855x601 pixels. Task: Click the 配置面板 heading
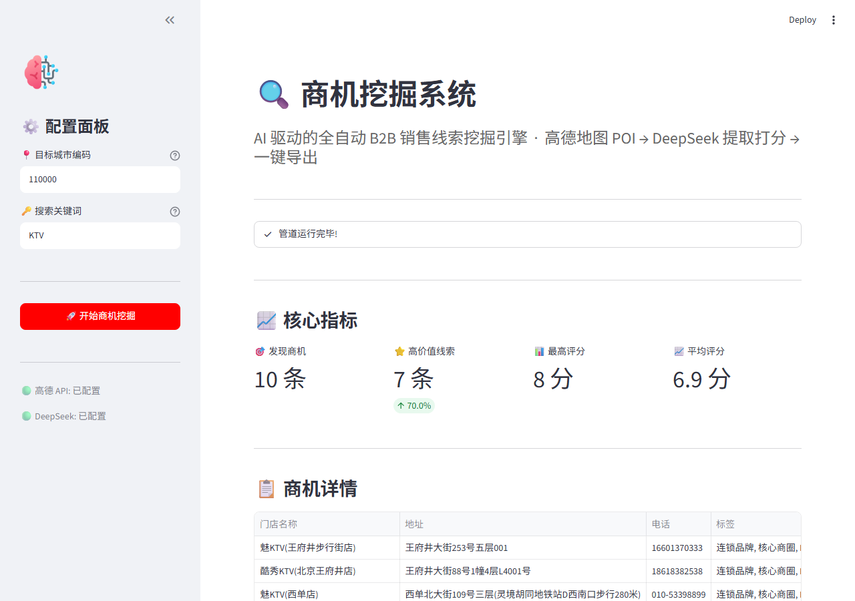[x=77, y=127]
